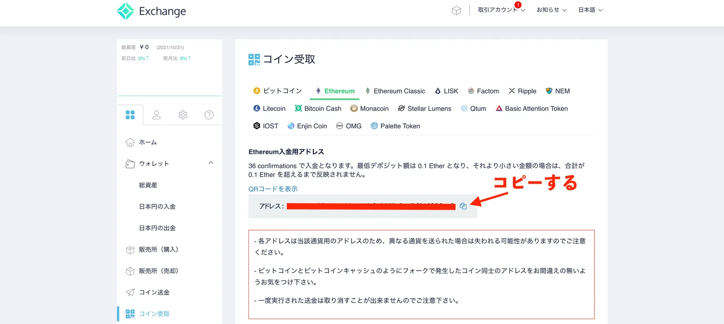The height and width of the screenshot is (324, 724).
Task: Click the cube icon in the top bar
Action: (x=456, y=10)
